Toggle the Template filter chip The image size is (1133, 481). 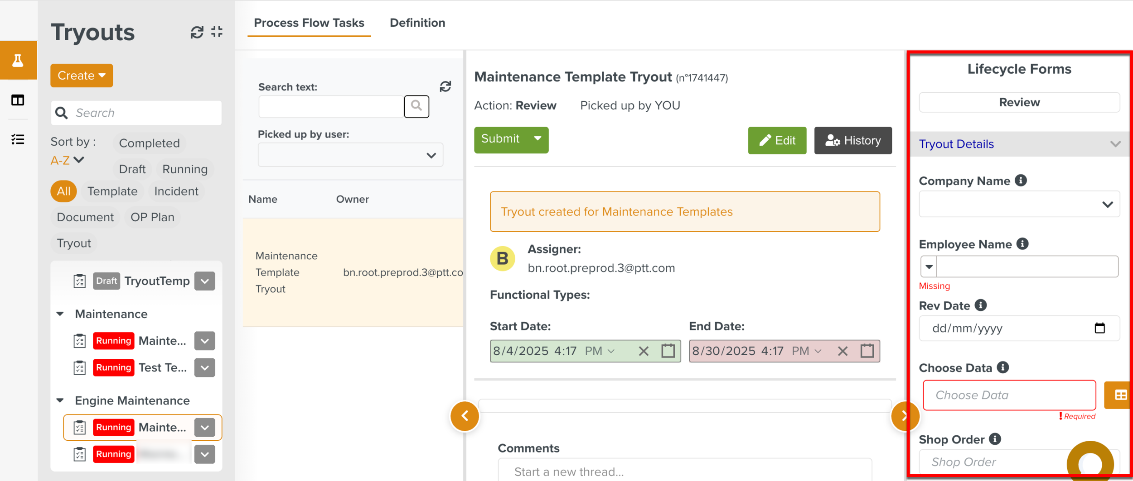click(112, 191)
